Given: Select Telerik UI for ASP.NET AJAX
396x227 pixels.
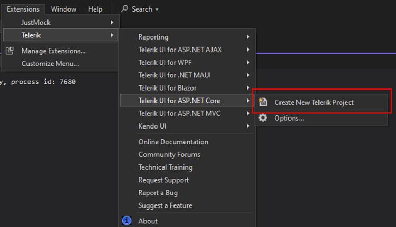Looking at the screenshot, I should [x=187, y=50].
